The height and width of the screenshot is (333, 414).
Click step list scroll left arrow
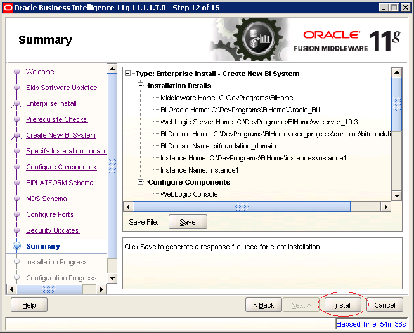tap(11, 289)
